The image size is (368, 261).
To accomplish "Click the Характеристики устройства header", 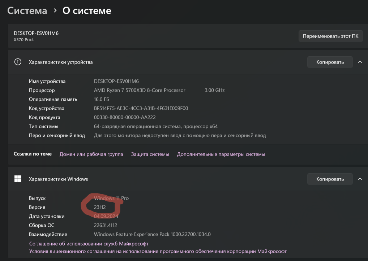I will click(61, 62).
